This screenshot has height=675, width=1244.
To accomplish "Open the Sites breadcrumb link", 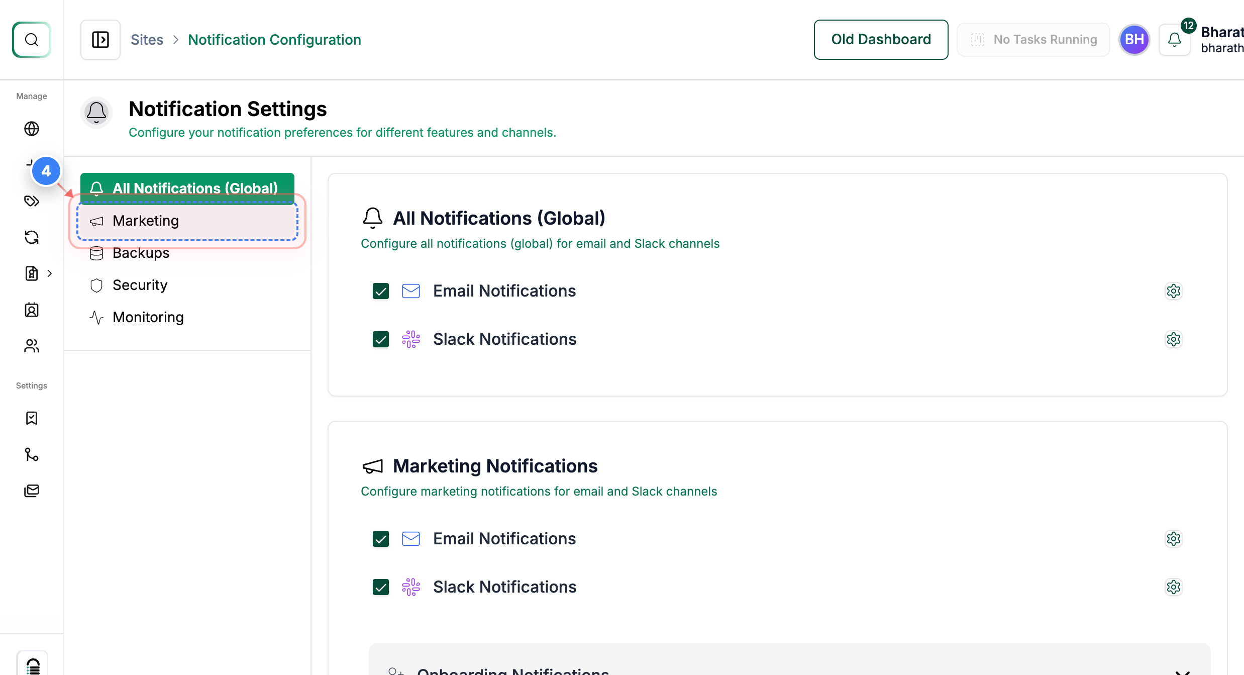I will tap(147, 39).
